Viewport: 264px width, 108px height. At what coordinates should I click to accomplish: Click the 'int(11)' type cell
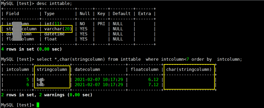tap(53, 24)
